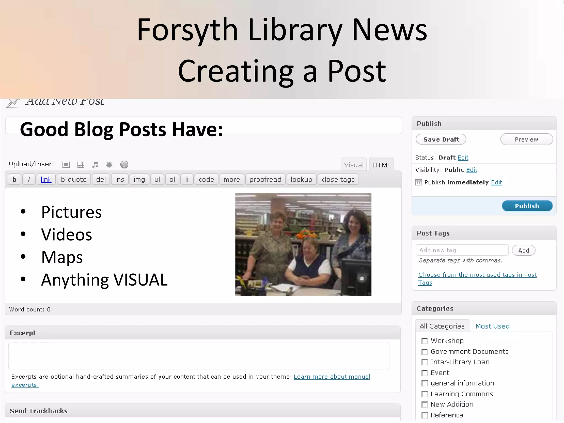Insert an image tag with img button

pos(139,180)
